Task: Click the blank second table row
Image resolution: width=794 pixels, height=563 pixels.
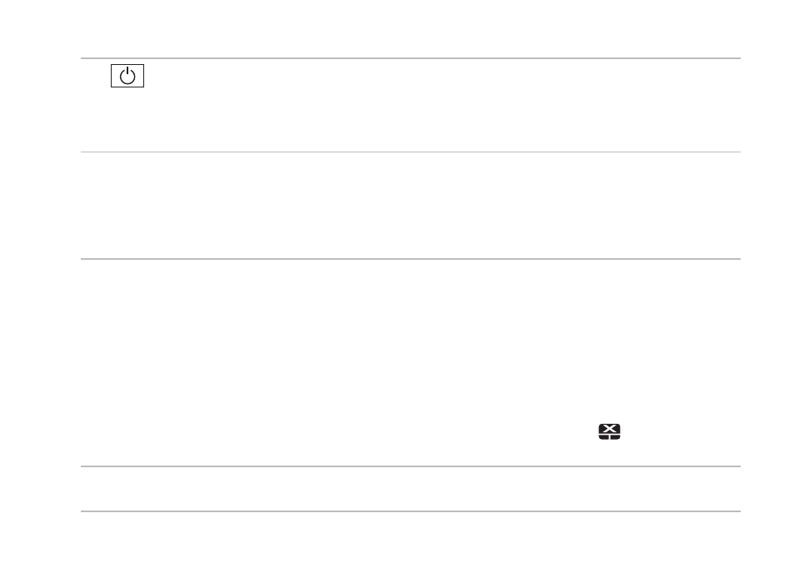Action: (x=411, y=206)
